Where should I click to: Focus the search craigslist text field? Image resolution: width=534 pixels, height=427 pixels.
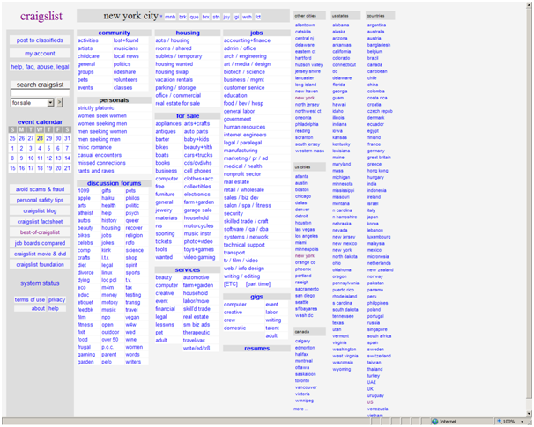point(40,92)
